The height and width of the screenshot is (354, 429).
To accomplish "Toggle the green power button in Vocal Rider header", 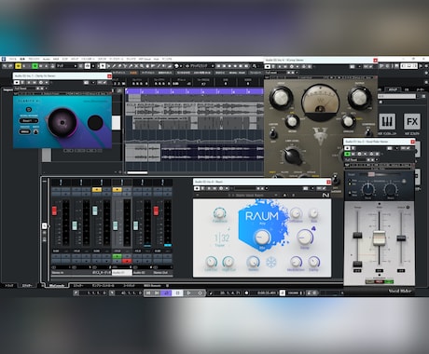I will [x=347, y=154].
